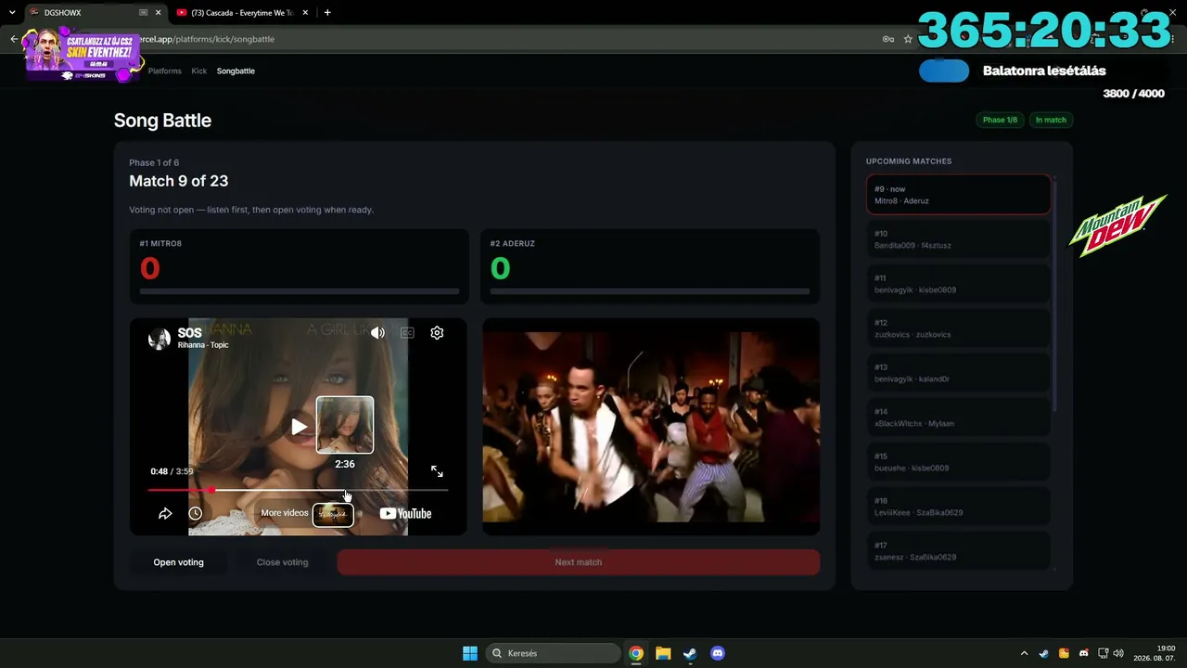The height and width of the screenshot is (668, 1187).
Task: Open Discord from the taskbar
Action: [717, 653]
